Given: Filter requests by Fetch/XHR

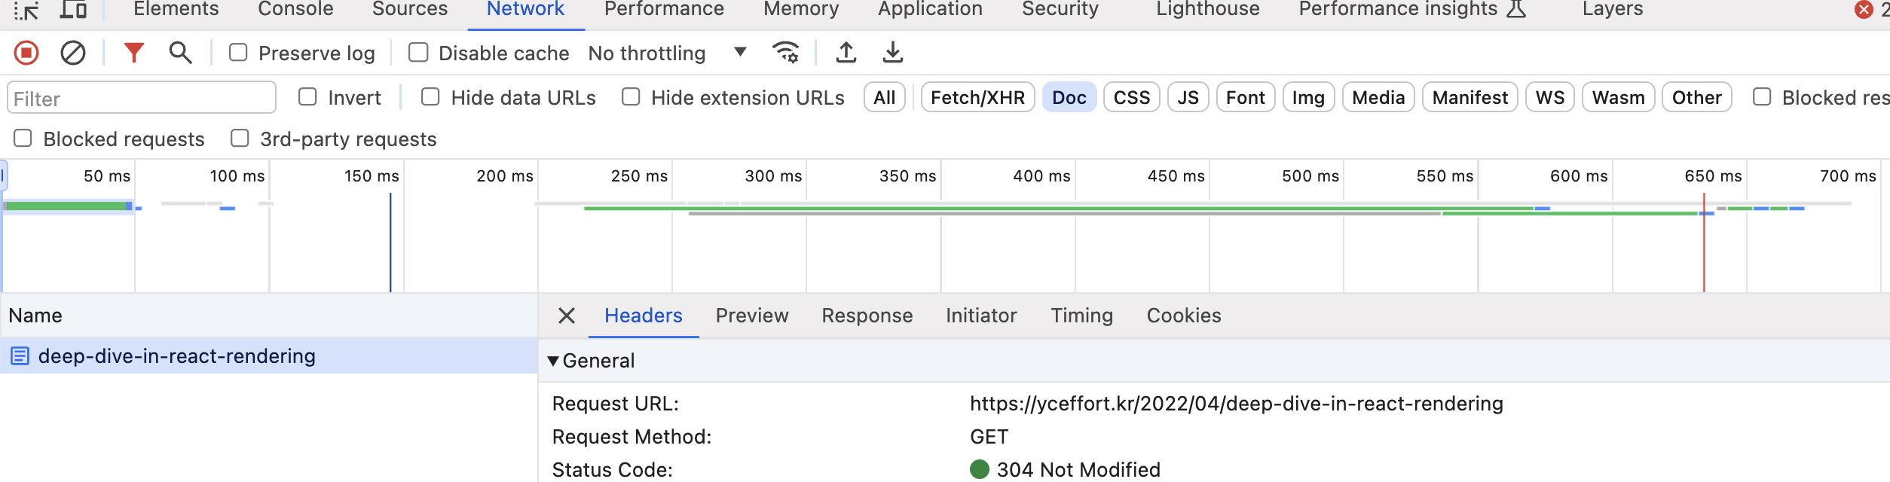Looking at the screenshot, I should (977, 98).
